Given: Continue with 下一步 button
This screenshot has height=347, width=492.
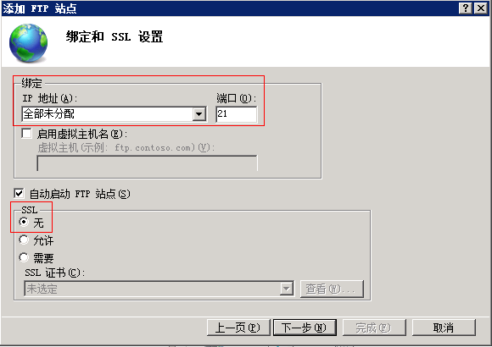Looking at the screenshot, I should [x=305, y=328].
